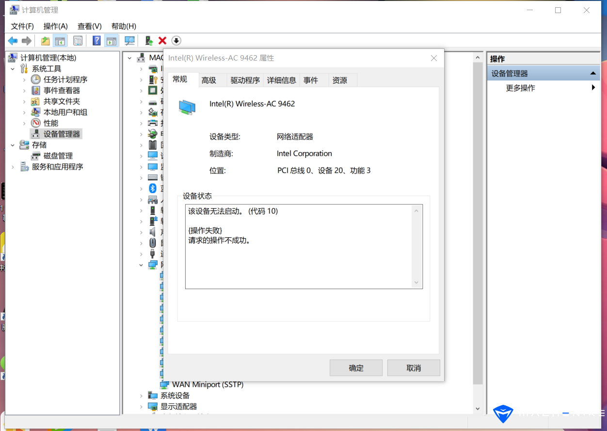Toggle the Show/Hide Action Pane toolbar icon
This screenshot has width=607, height=431.
tap(112, 41)
